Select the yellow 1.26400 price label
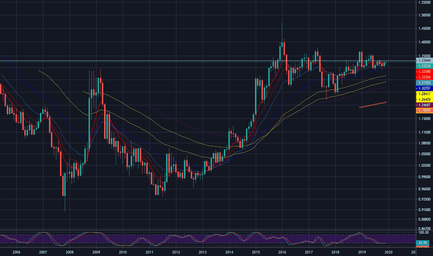The height and width of the screenshot is (256, 433). [424, 100]
